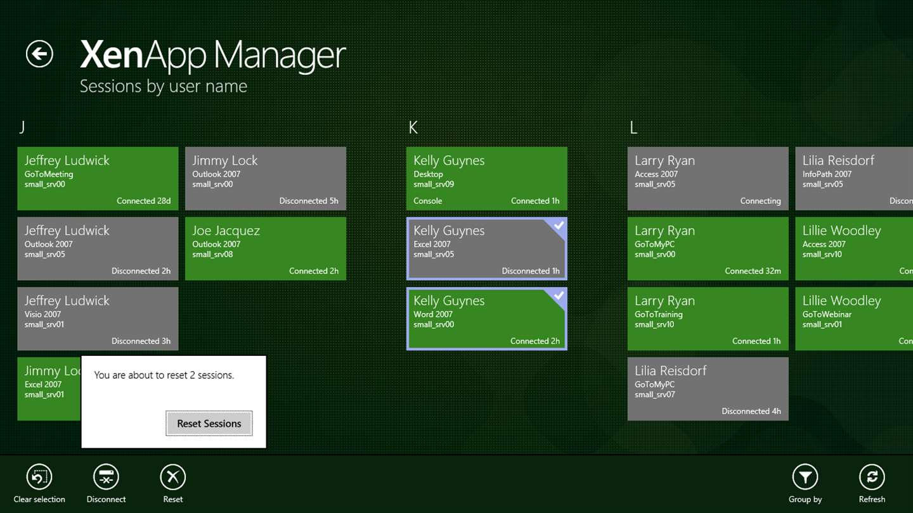Click the Disconnect icon

click(106, 477)
